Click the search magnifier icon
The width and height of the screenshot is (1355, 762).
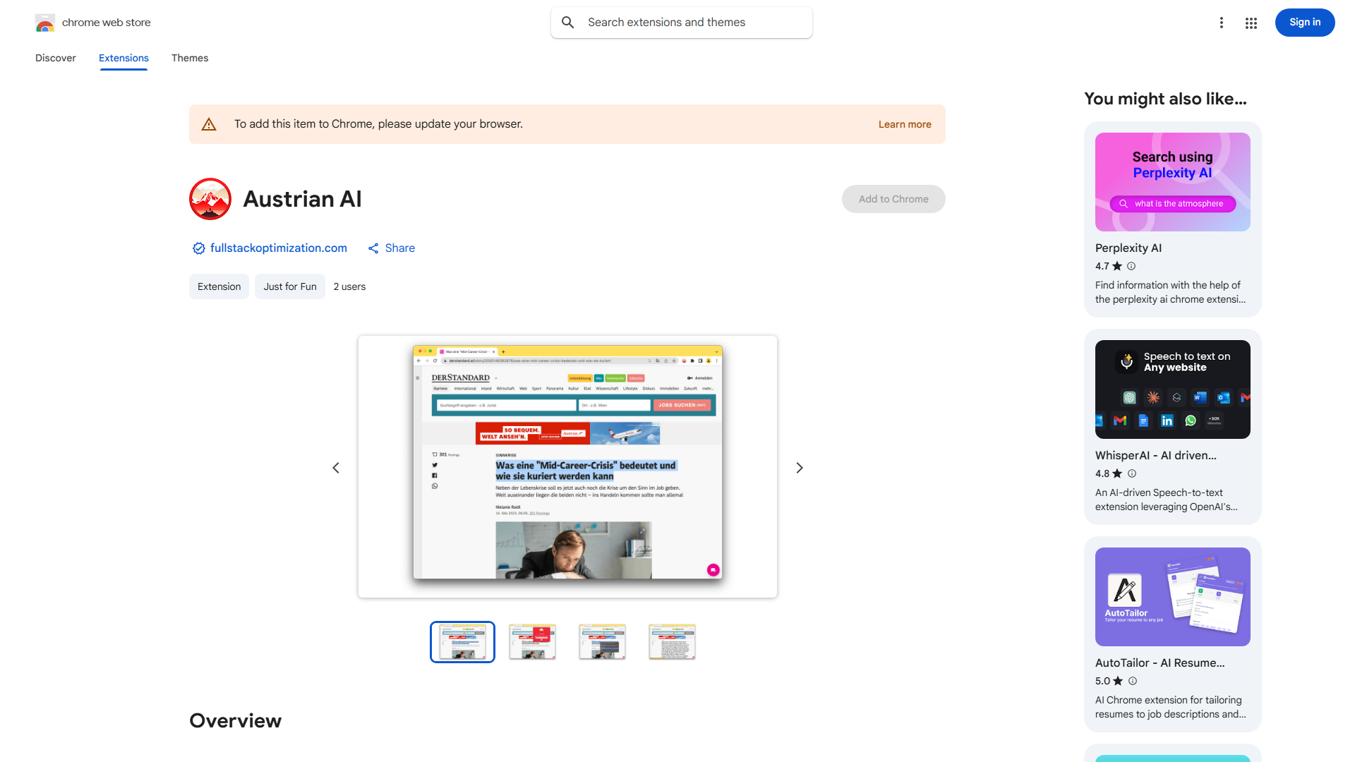568,22
